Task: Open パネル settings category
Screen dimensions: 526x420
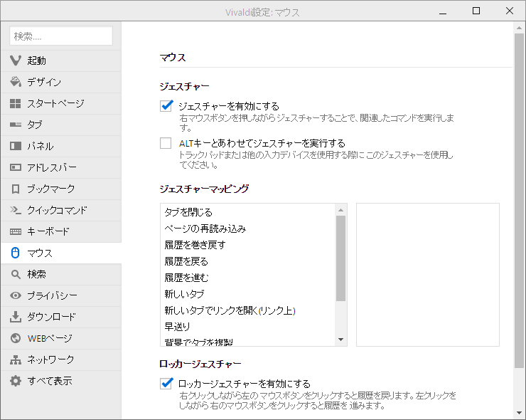Action: (x=61, y=146)
